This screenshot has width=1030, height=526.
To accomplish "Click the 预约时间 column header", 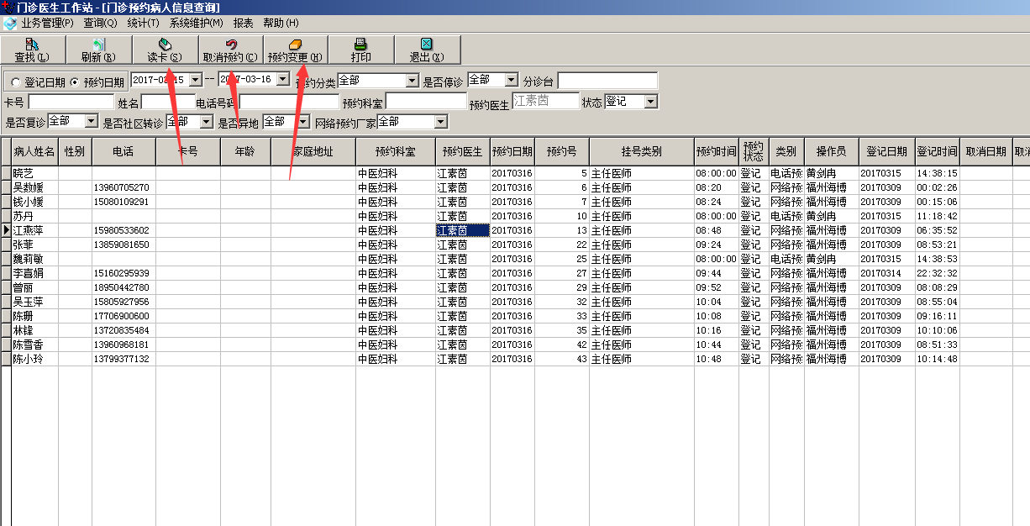I will (716, 151).
